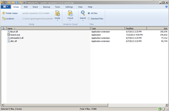Click the Application type cell for minerd.exe
This screenshot has height=111, width=169.
(x=96, y=35)
